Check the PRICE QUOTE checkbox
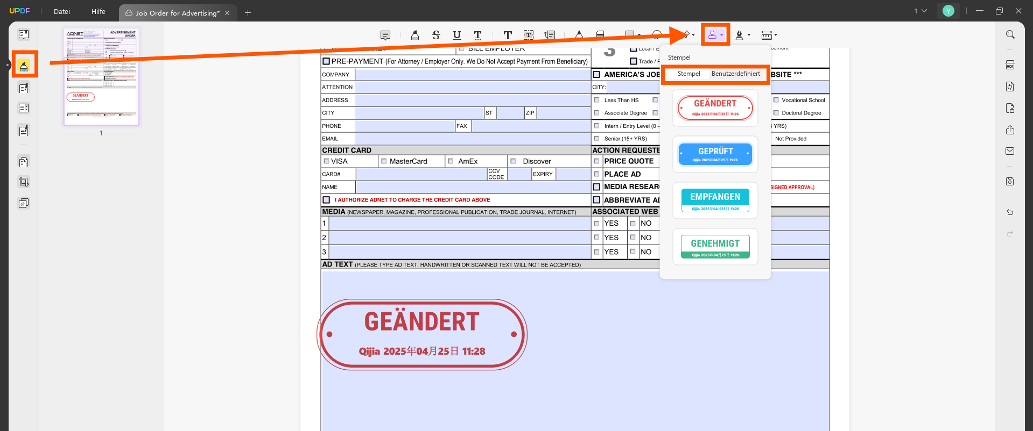This screenshot has height=431, width=1033. (596, 161)
